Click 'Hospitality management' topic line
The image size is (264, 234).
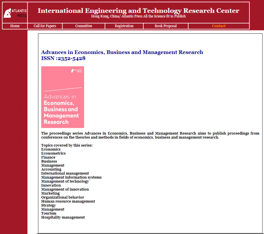click(x=63, y=217)
